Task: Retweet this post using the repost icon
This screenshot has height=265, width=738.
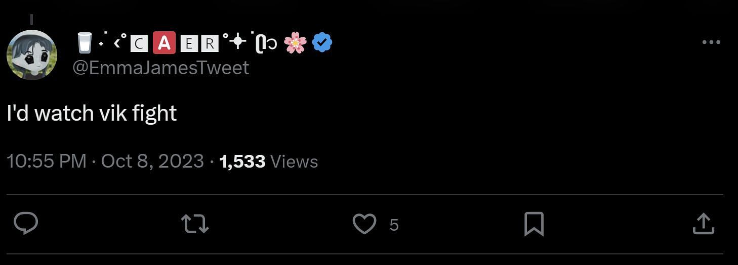Action: pyautogui.click(x=195, y=224)
